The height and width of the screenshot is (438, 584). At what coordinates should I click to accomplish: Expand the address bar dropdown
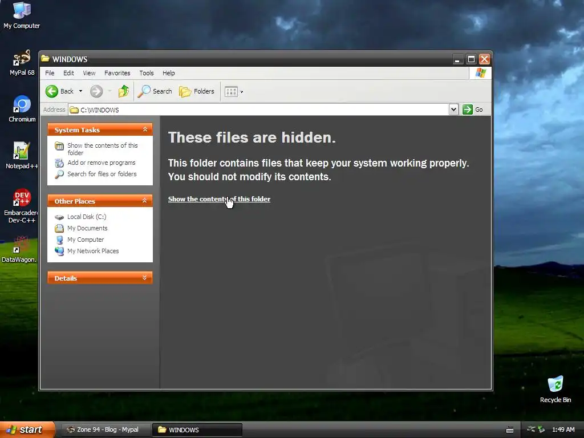tap(453, 109)
